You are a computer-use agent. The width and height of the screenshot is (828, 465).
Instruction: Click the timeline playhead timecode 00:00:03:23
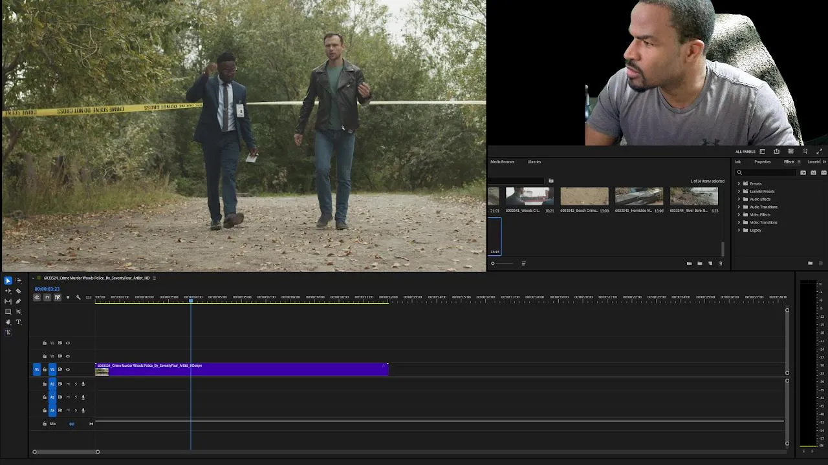pyautogui.click(x=47, y=289)
